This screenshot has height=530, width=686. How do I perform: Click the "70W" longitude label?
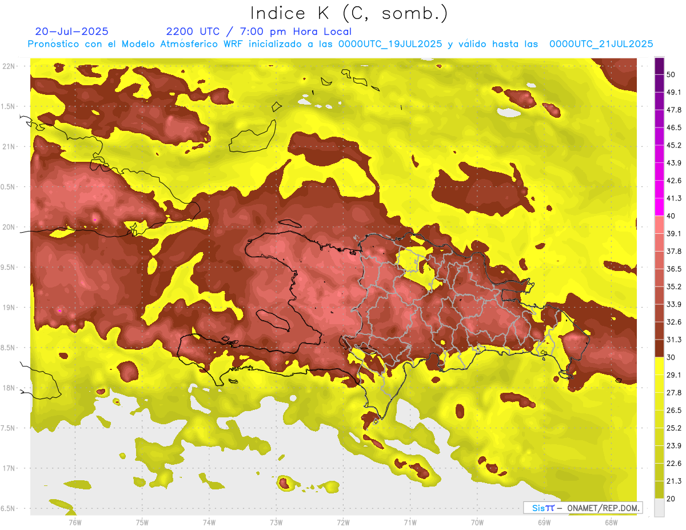tap(477, 522)
